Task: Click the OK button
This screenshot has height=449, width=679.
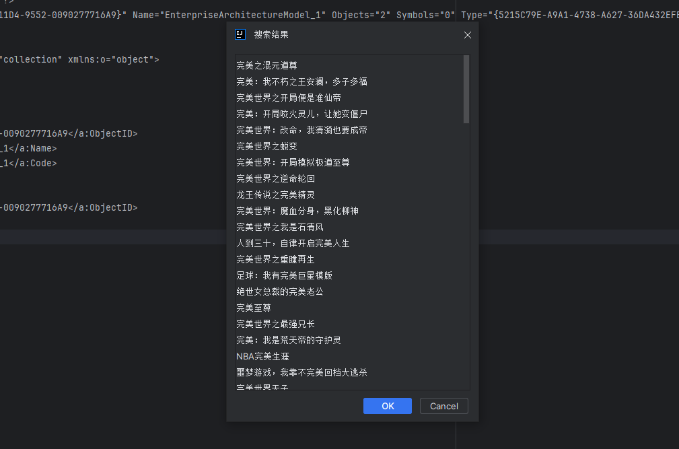Action: [387, 405]
